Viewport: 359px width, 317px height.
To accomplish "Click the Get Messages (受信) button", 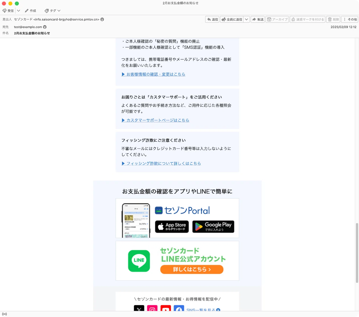I will tap(8, 11).
